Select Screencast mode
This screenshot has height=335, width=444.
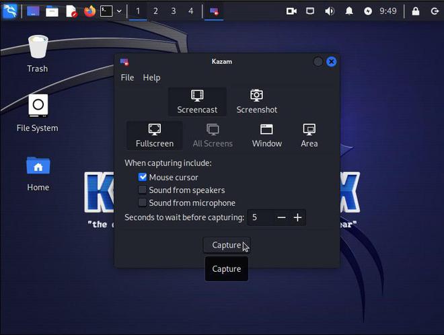(197, 102)
